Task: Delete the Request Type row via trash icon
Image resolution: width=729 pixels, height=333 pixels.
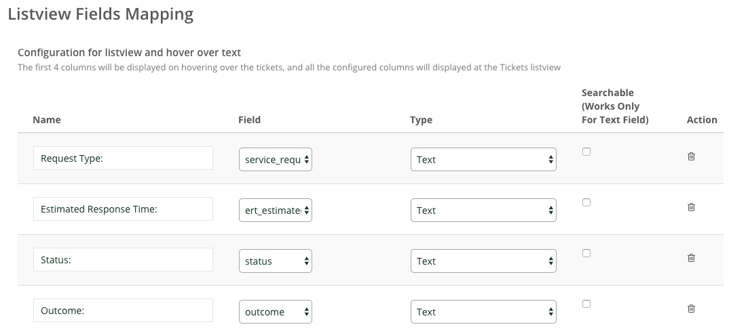Action: pos(691,156)
